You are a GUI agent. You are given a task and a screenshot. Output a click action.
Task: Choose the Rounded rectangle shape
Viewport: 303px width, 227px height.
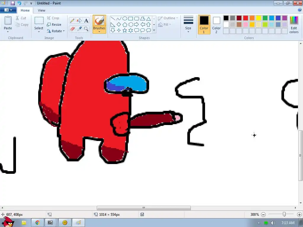point(137,19)
